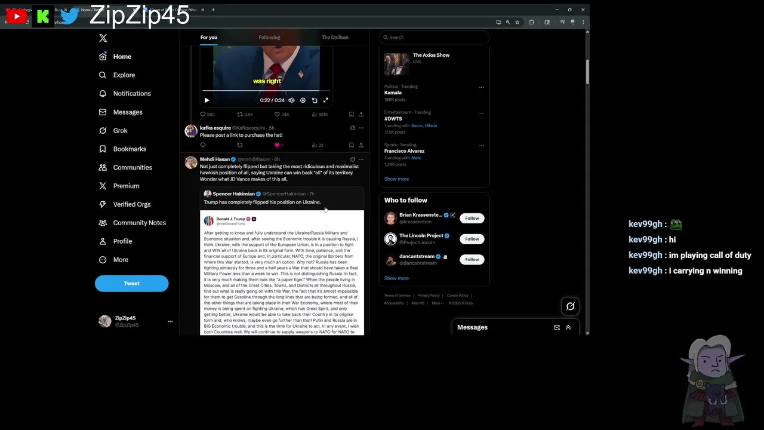Open the #DWTS trending topic

pyautogui.click(x=393, y=119)
